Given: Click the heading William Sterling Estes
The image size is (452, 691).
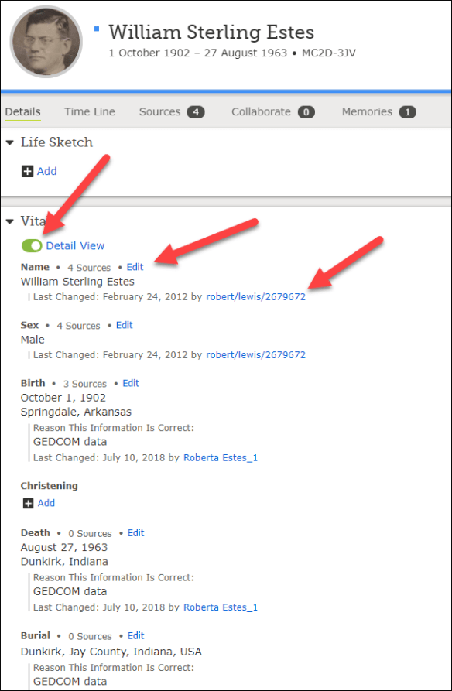Looking at the screenshot, I should [211, 32].
